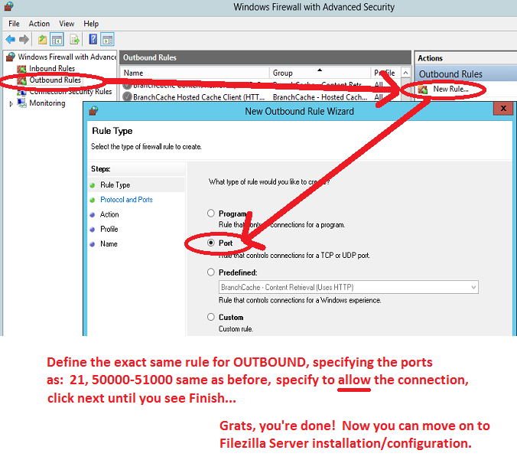517x460 pixels.
Task: Click the wizard title bar firewall icon
Action: [93, 111]
